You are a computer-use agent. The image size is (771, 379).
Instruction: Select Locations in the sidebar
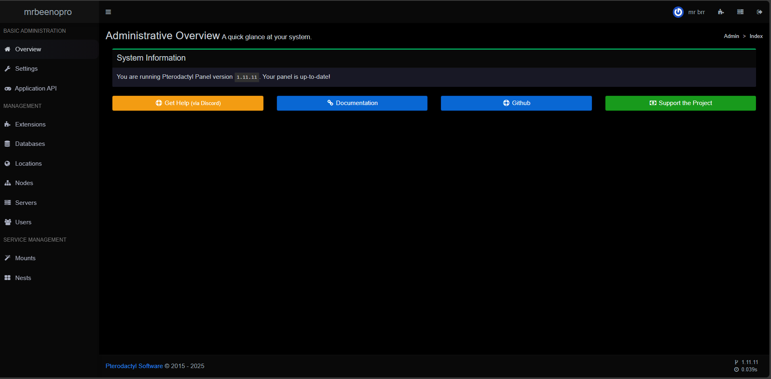click(28, 164)
